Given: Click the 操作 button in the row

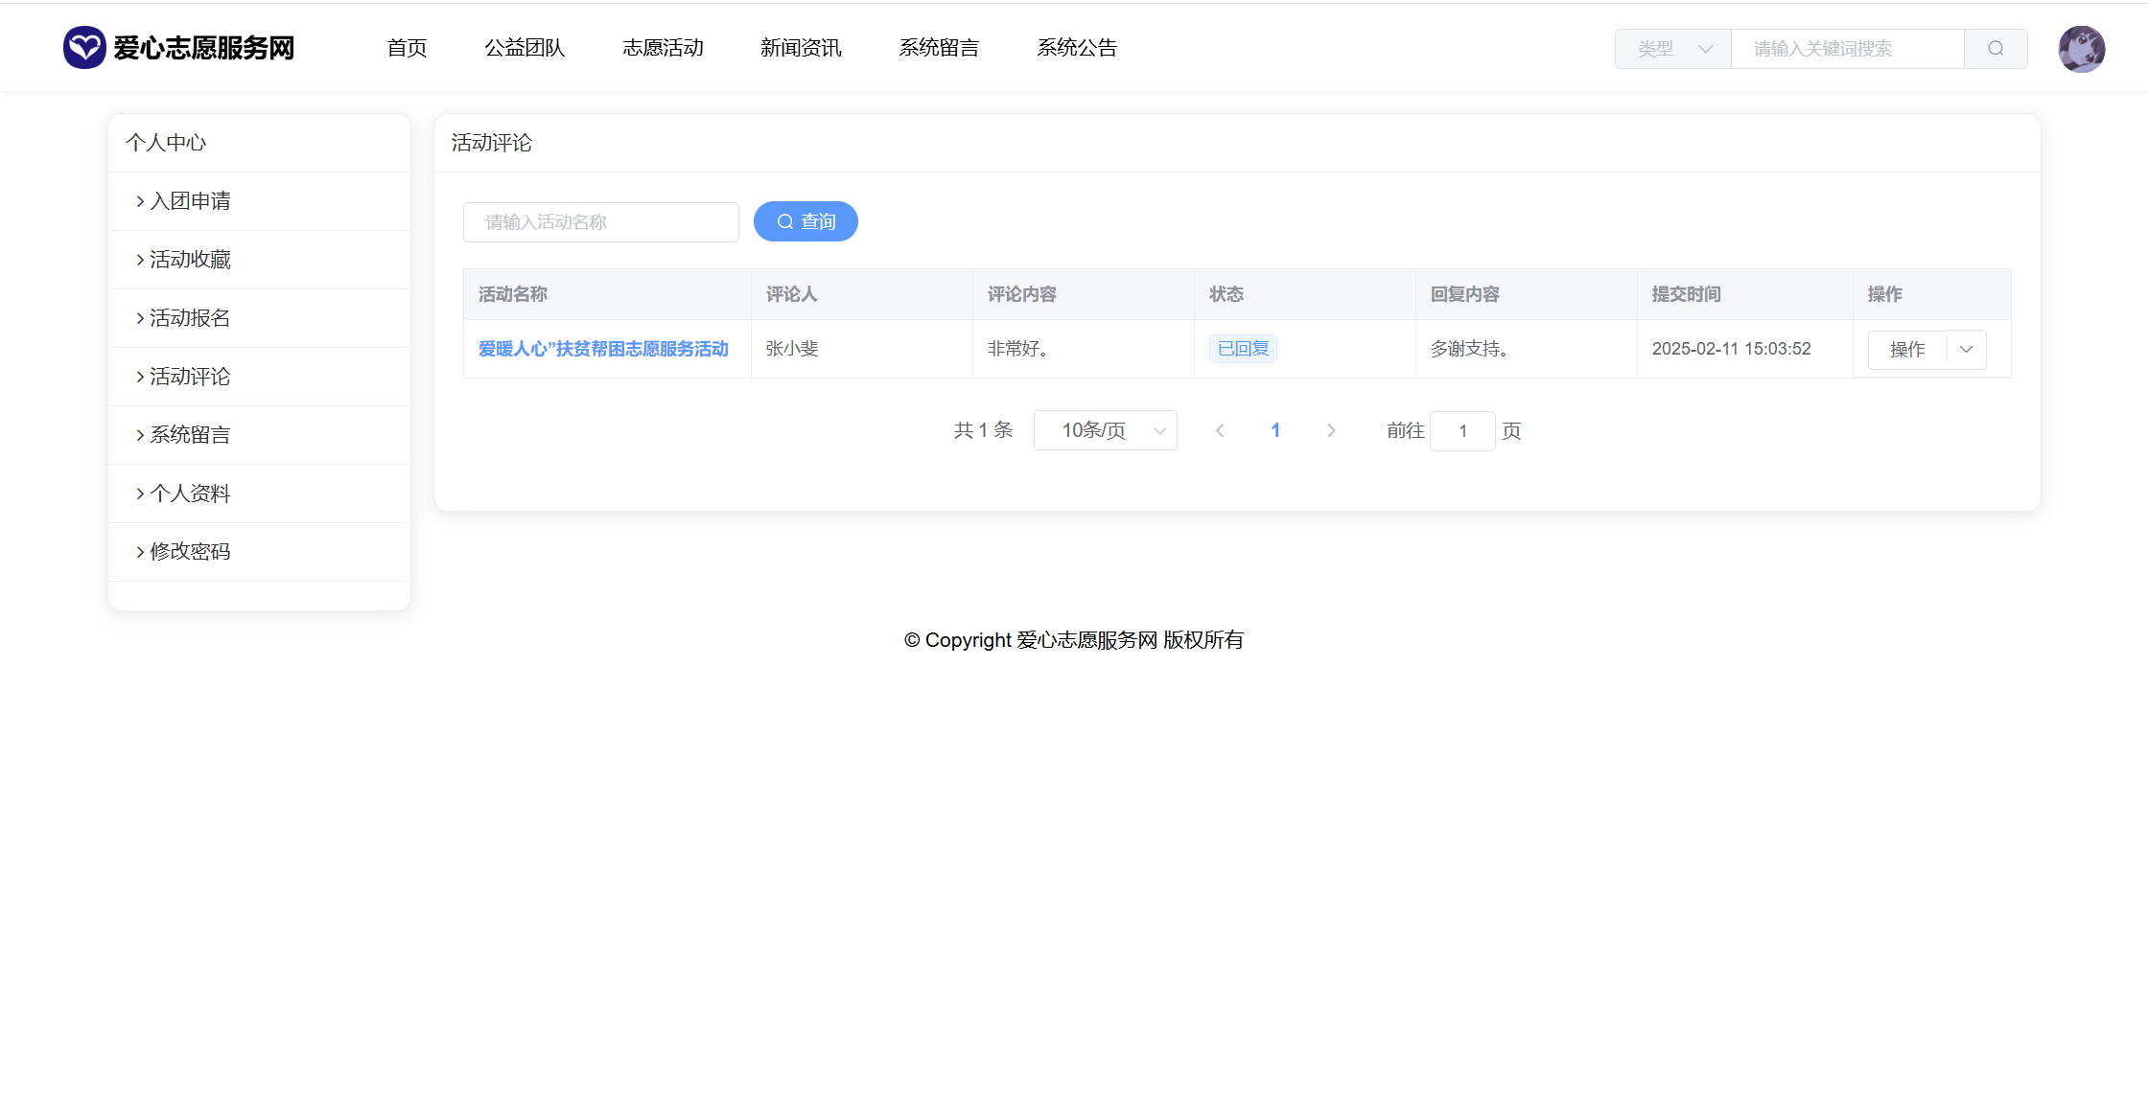Looking at the screenshot, I should (x=1907, y=350).
